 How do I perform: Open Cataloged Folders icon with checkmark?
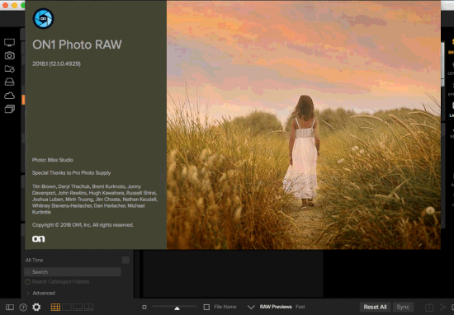click(9, 68)
